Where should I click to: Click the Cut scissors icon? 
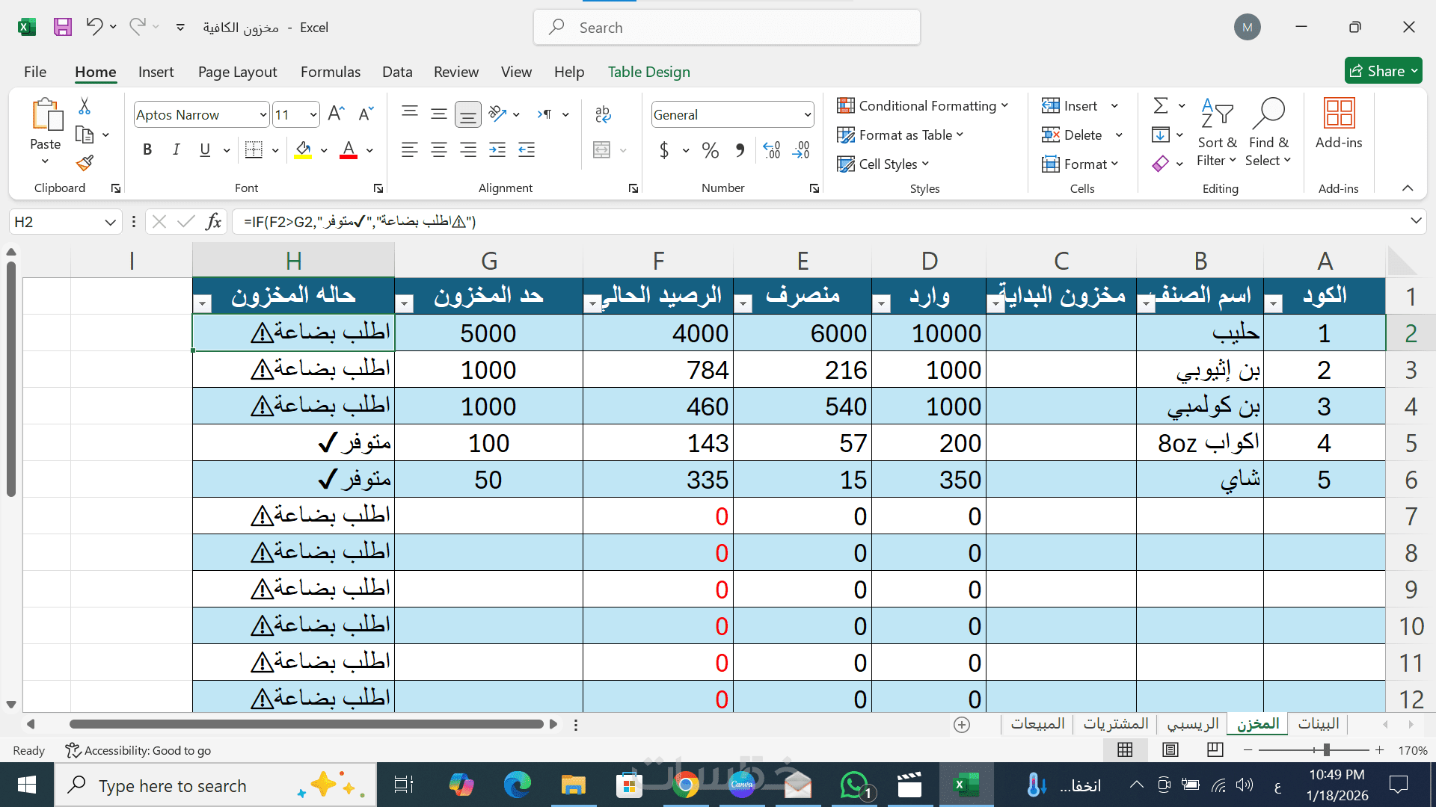[85, 107]
